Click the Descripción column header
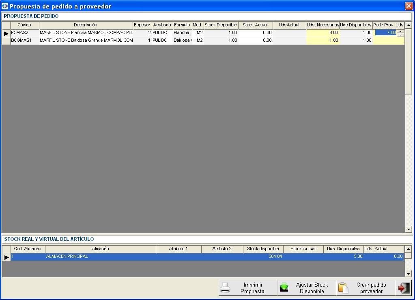The image size is (415, 300). tap(86, 25)
